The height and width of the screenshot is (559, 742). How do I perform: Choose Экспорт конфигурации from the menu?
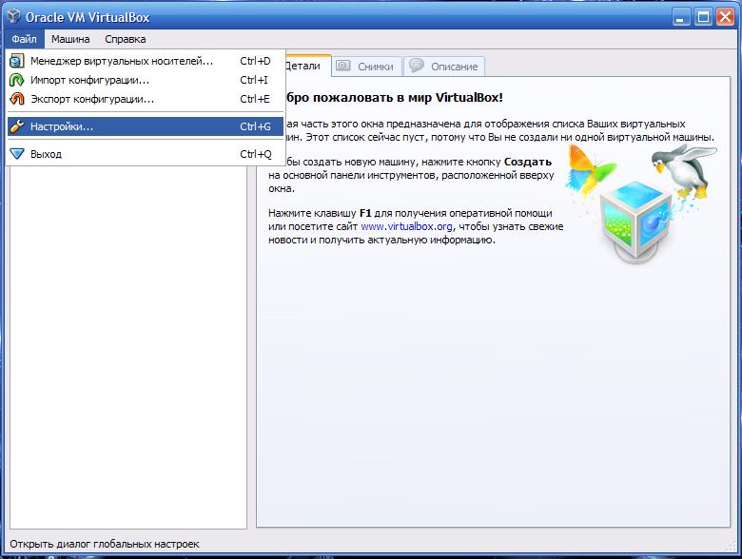click(146, 99)
